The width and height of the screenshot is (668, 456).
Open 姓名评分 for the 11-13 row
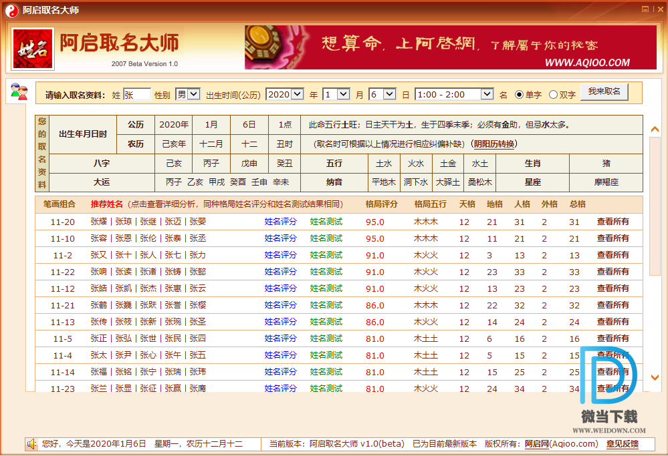coord(280,322)
